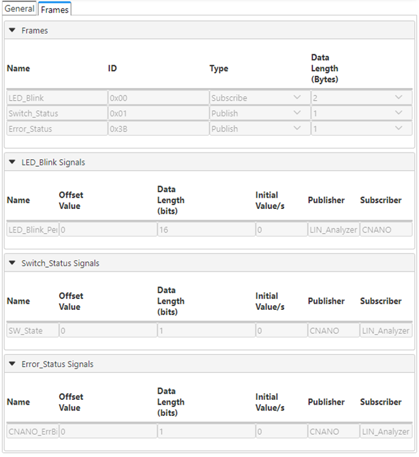Click the CNANO_ErrBit signal name field
The width and height of the screenshot is (419, 457).
(x=32, y=431)
